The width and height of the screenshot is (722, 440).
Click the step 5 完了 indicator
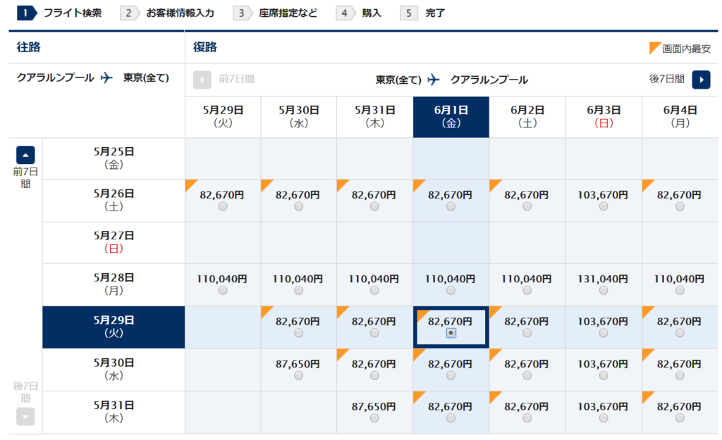[x=409, y=12]
